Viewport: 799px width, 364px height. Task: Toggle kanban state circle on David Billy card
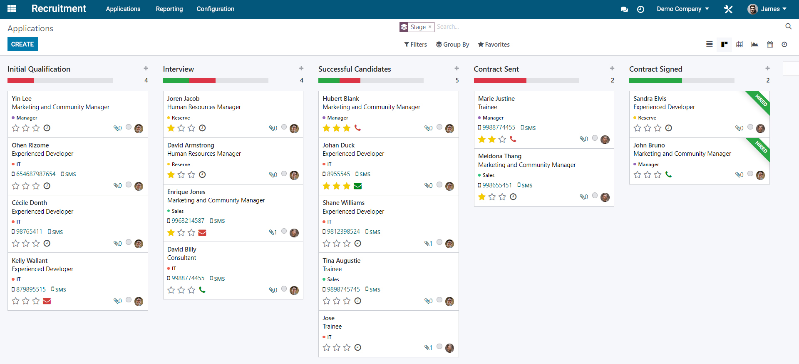point(284,289)
